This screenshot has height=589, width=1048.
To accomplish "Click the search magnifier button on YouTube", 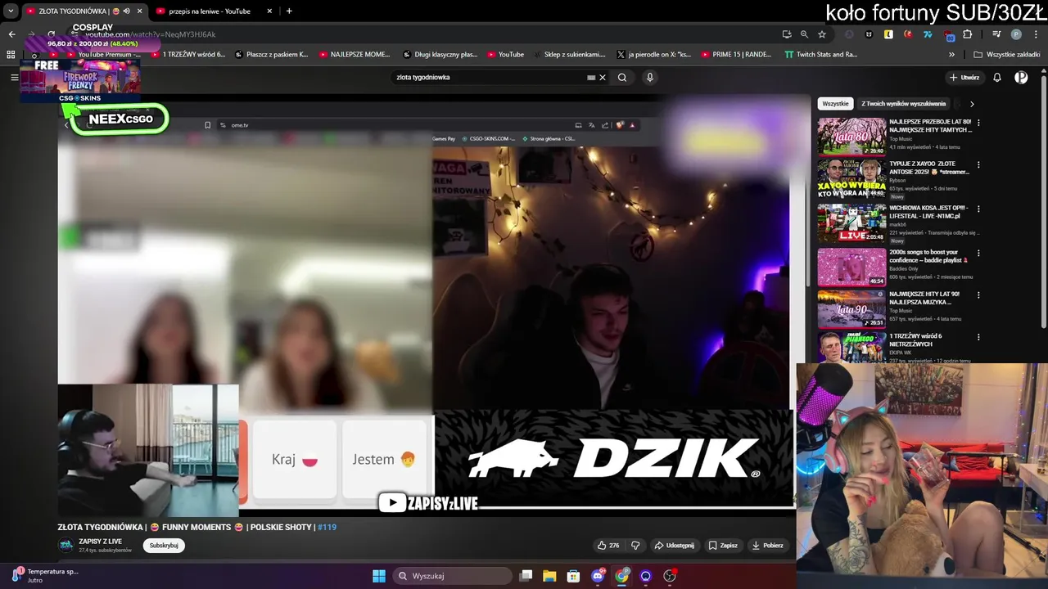I will point(622,77).
